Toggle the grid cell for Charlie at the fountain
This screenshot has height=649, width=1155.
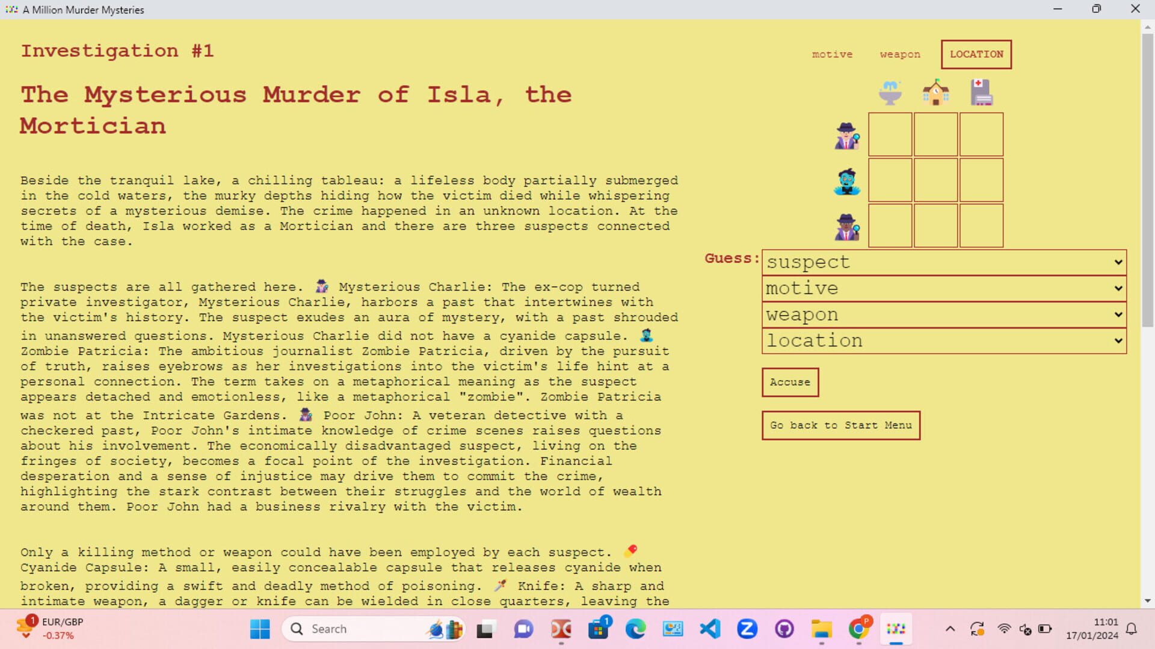point(890,135)
